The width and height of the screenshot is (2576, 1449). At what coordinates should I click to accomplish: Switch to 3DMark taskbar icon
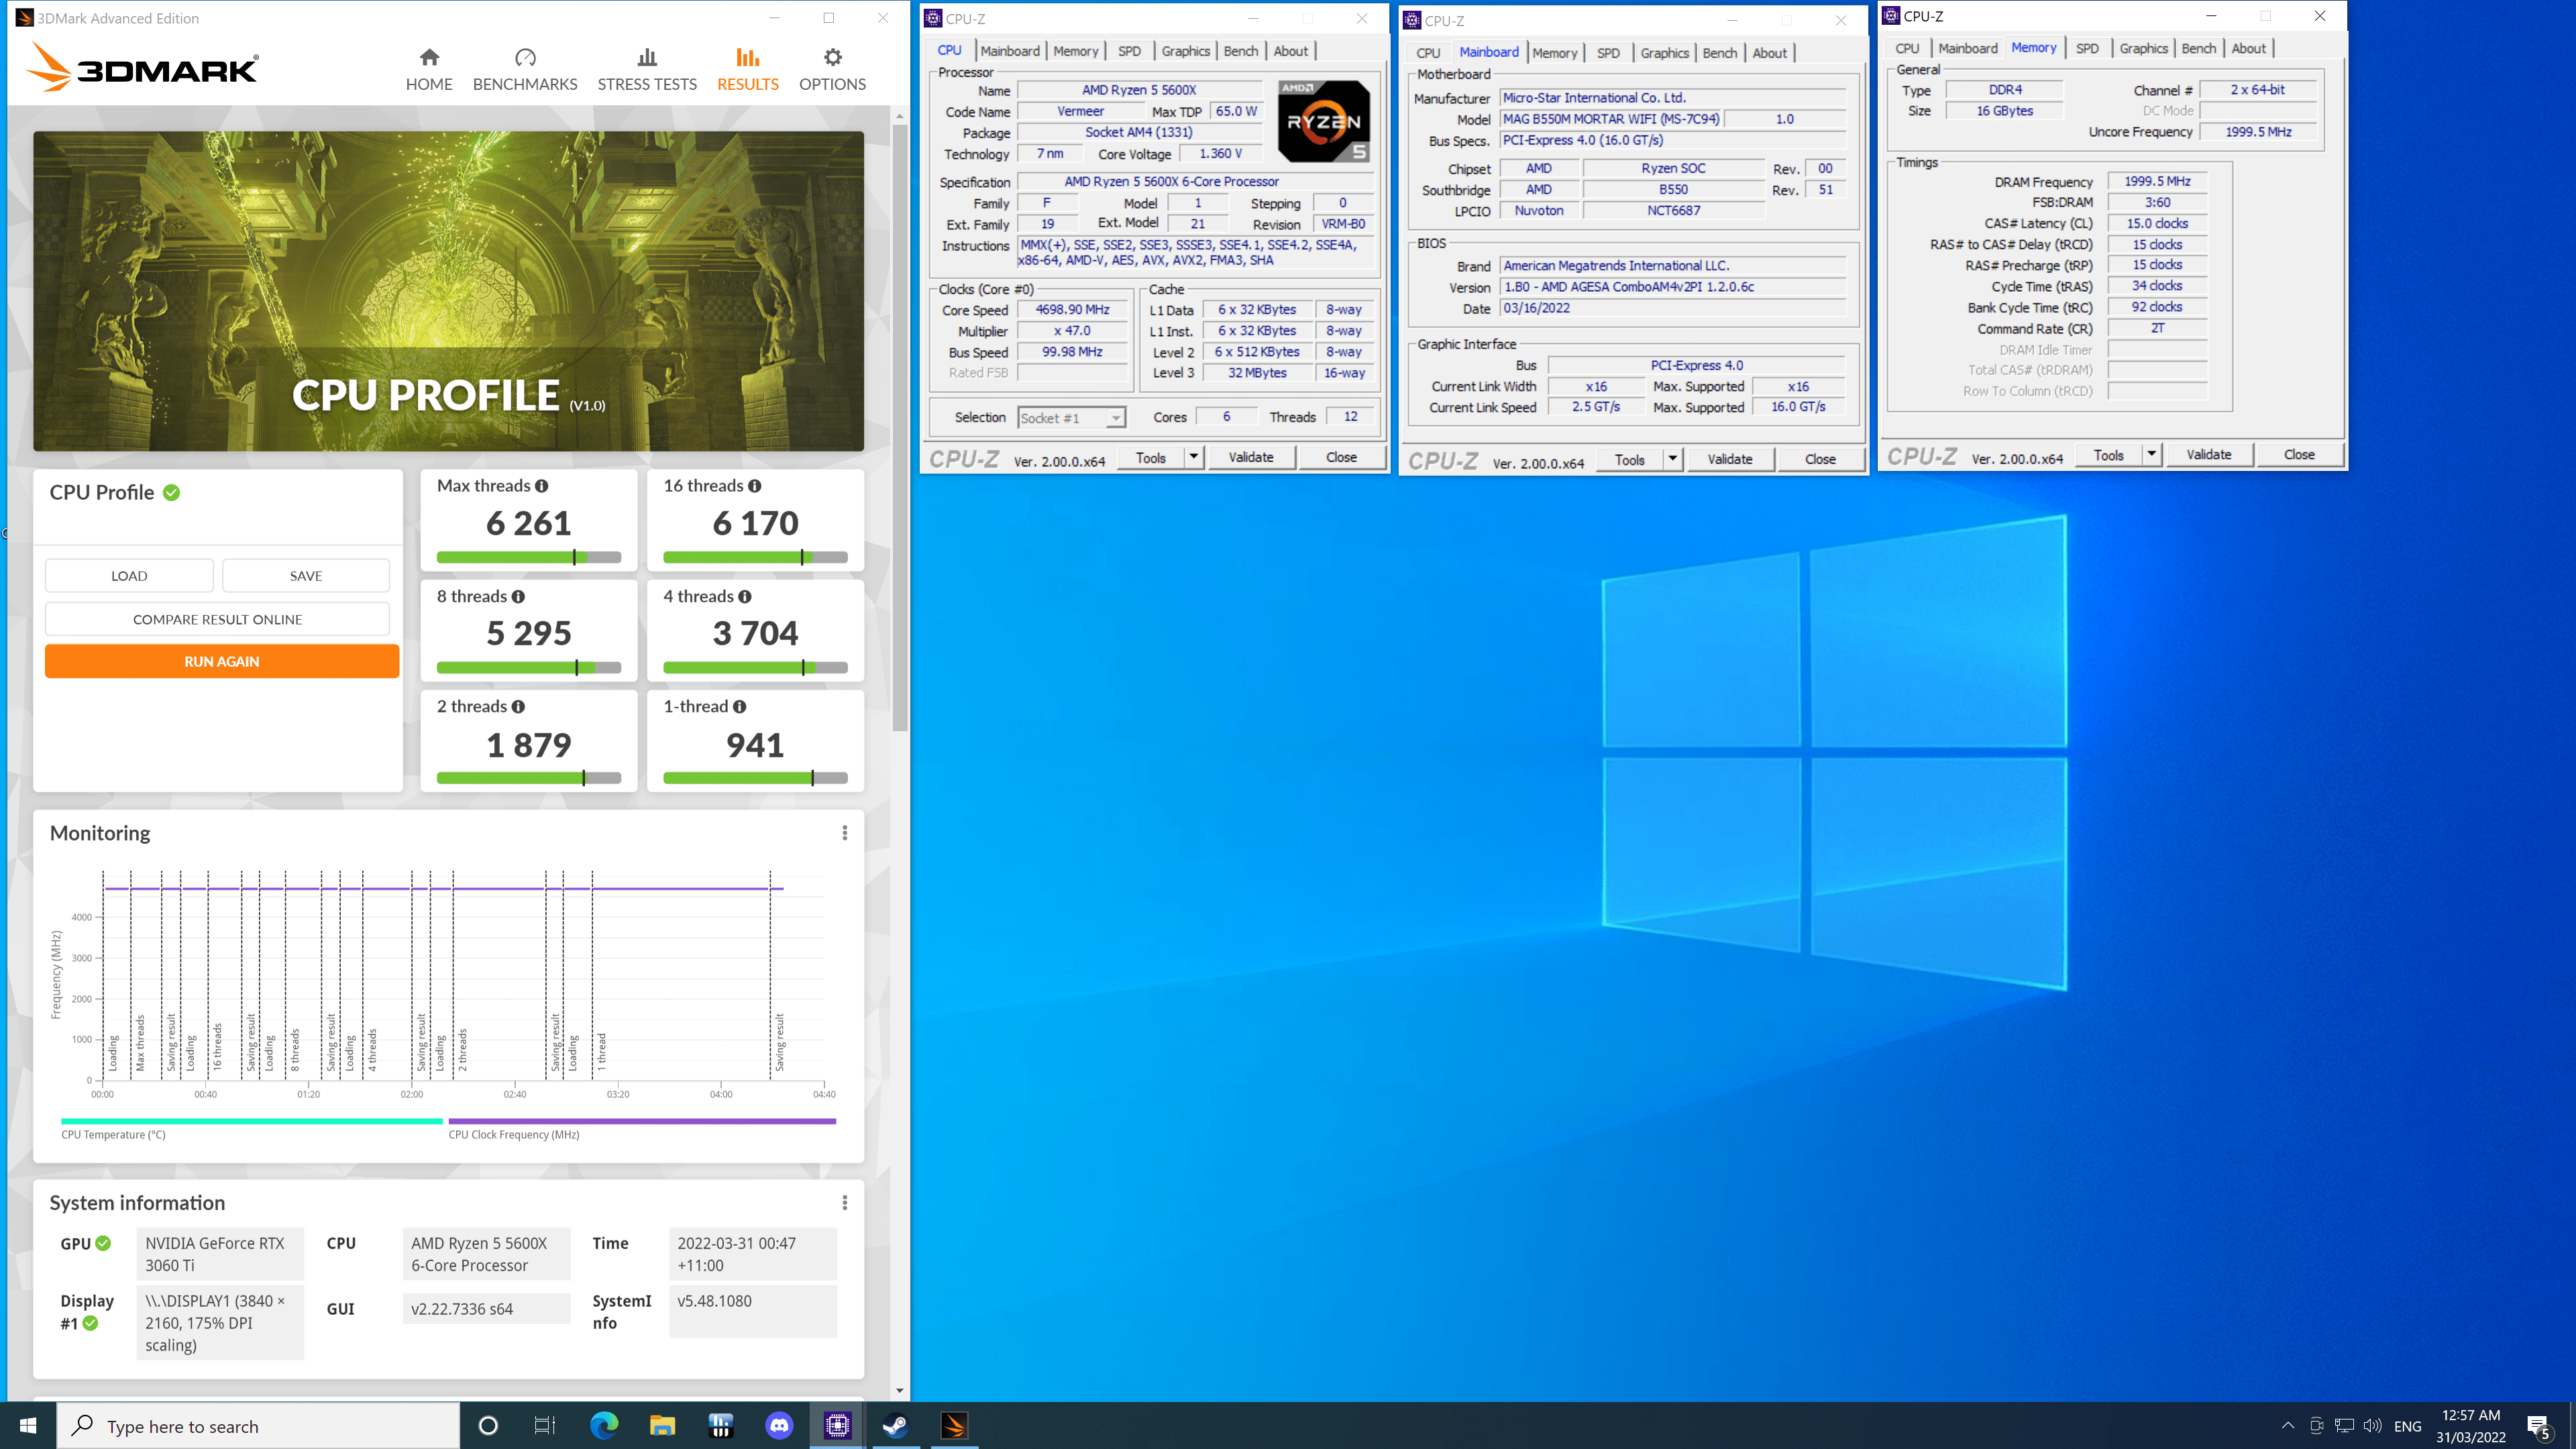click(954, 1426)
